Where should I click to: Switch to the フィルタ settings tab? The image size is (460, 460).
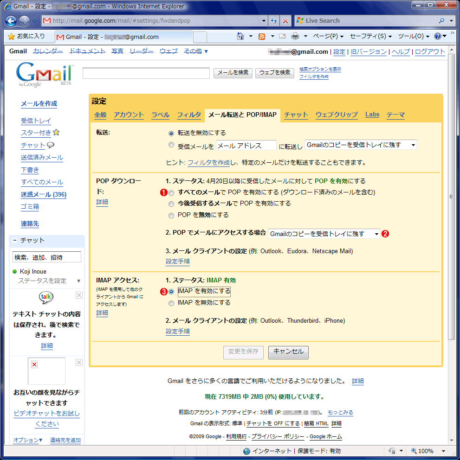[x=189, y=115]
